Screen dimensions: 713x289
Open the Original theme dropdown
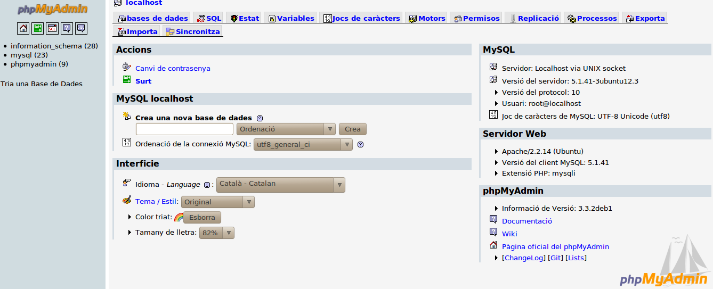[x=218, y=202]
